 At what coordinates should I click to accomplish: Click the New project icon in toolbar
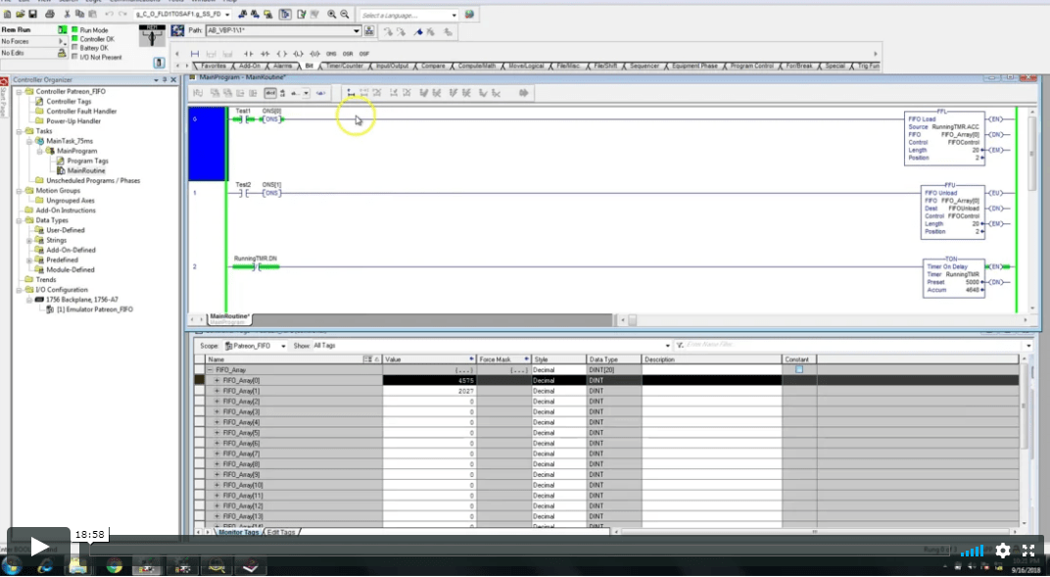click(8, 14)
